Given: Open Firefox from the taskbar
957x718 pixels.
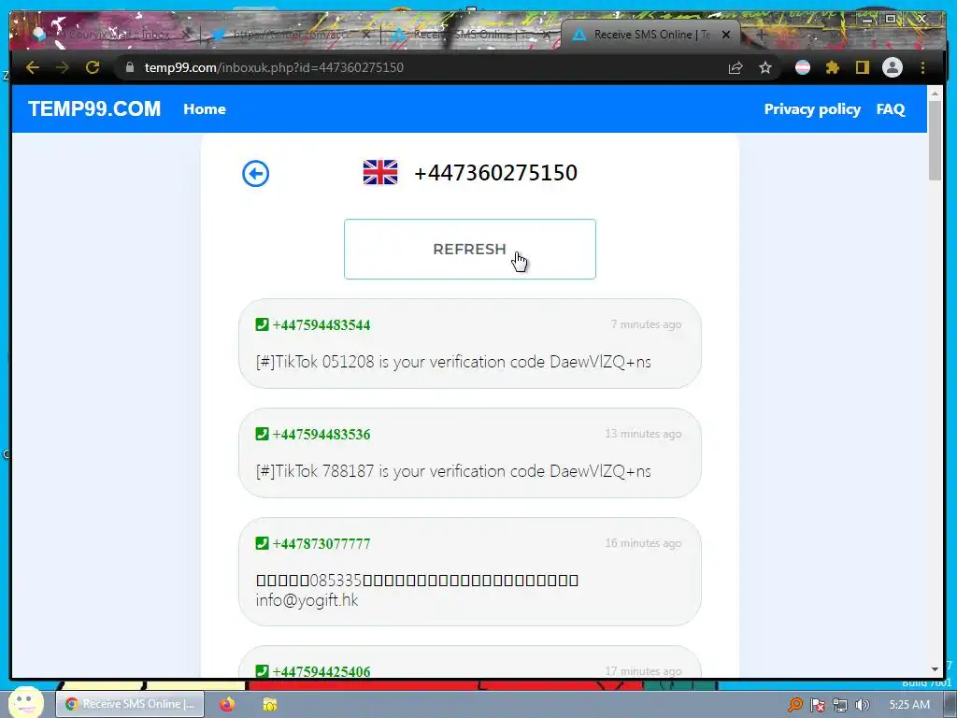Looking at the screenshot, I should click(x=227, y=704).
